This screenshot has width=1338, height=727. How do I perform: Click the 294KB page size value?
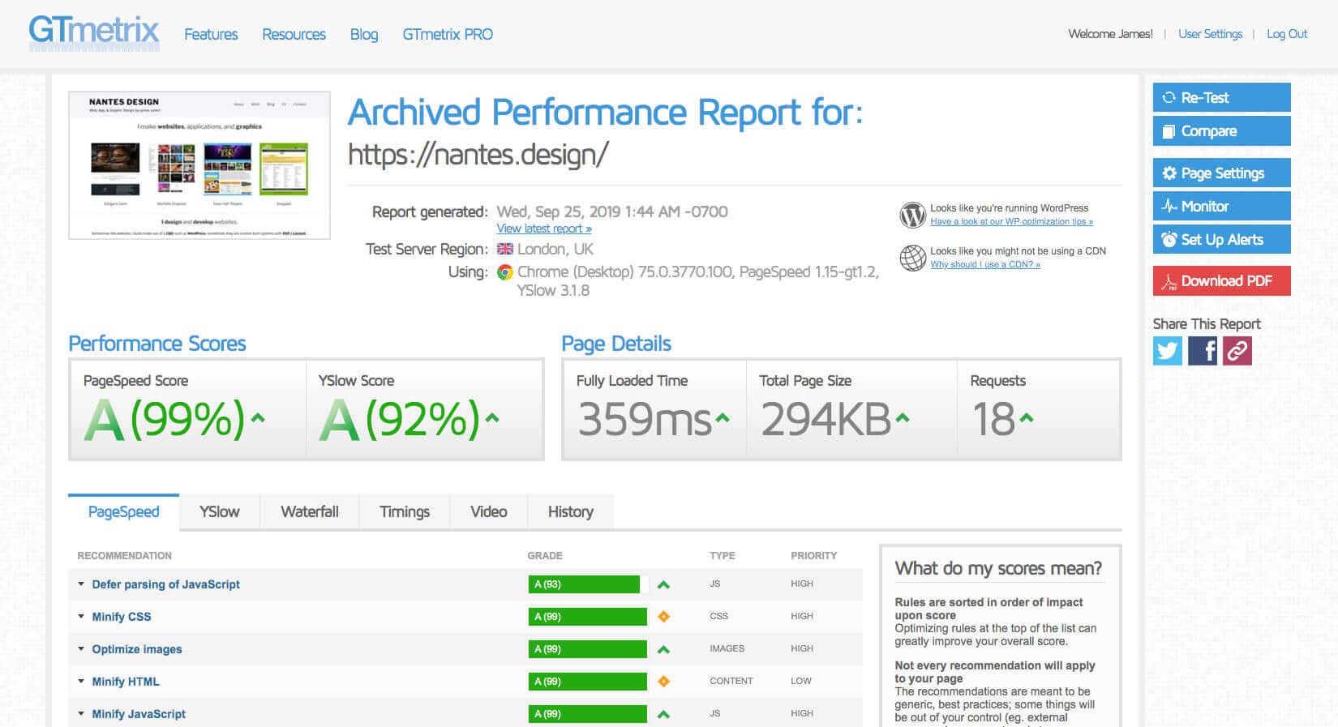826,419
